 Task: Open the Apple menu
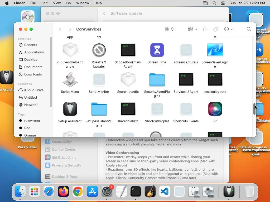click(x=7, y=3)
